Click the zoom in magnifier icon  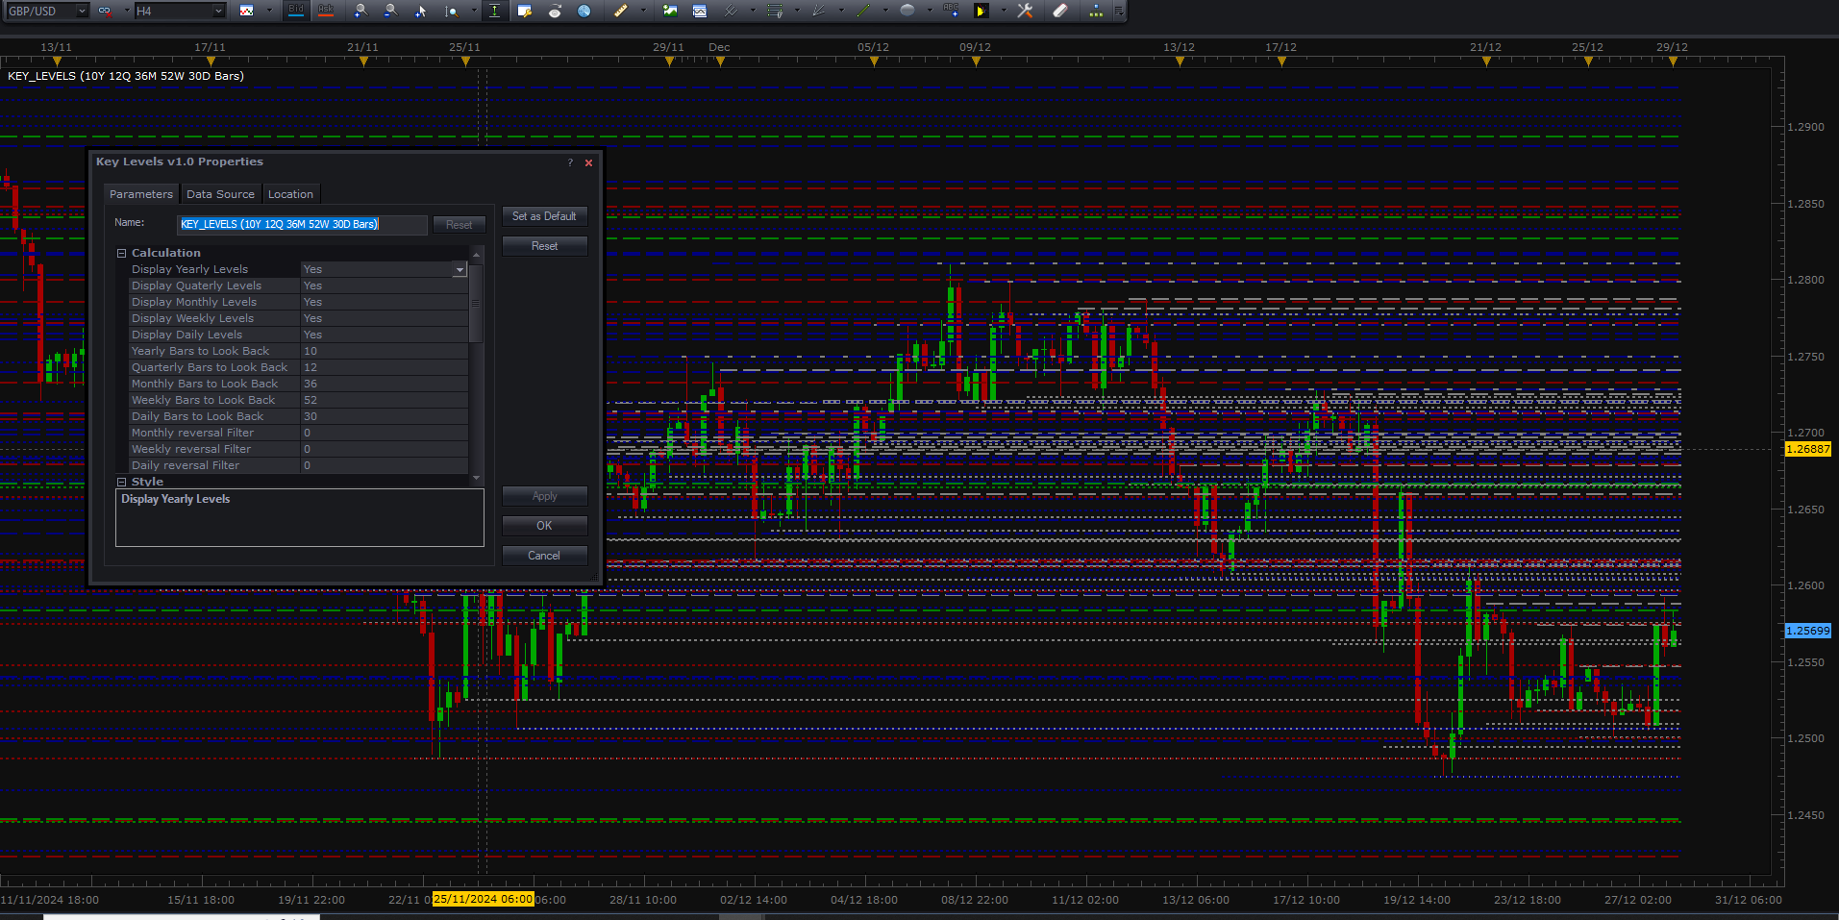pyautogui.click(x=360, y=11)
